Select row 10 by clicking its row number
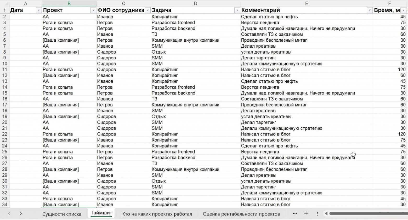408x220 pixels. [x=4, y=64]
